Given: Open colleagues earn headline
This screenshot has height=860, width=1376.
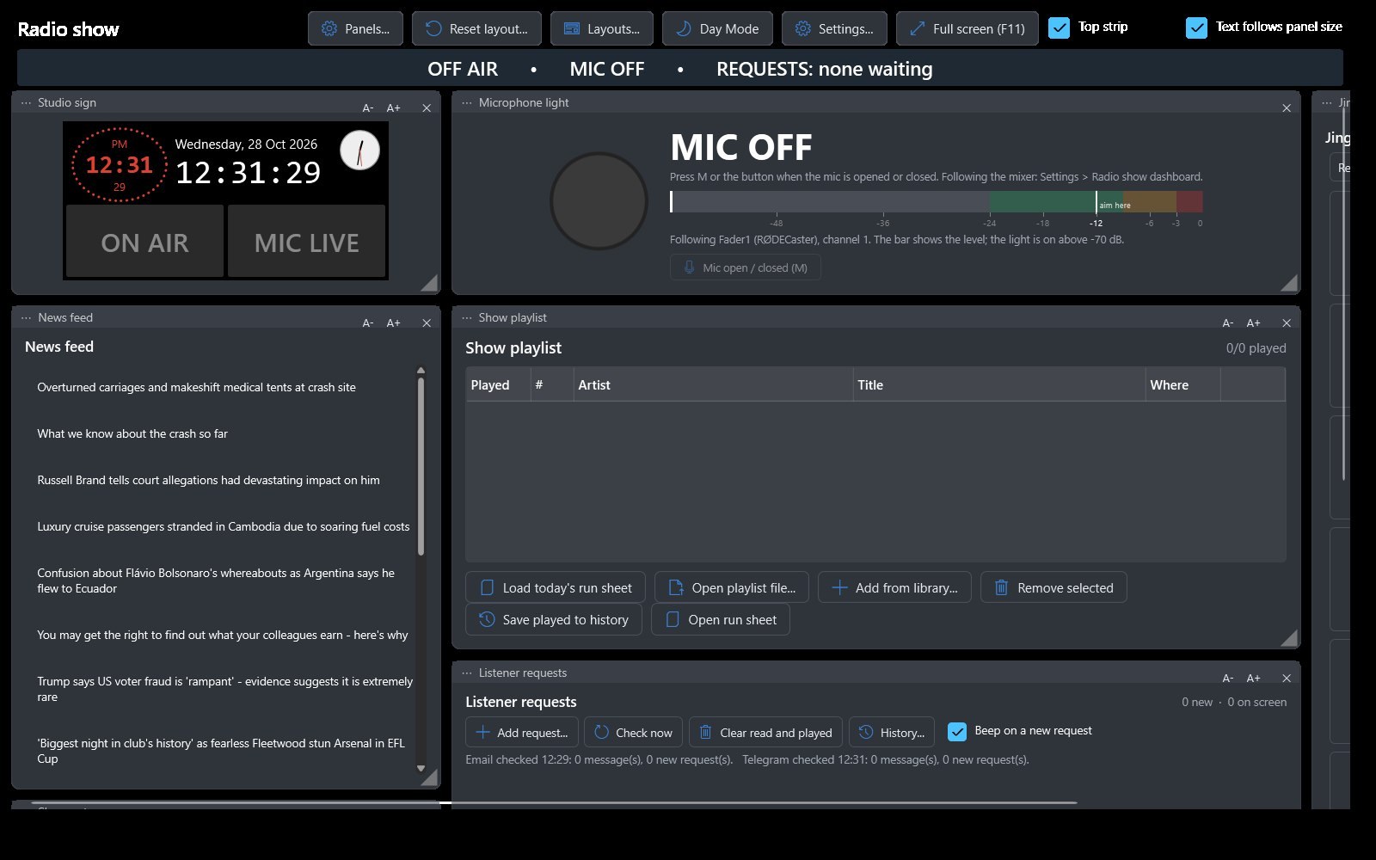Looking at the screenshot, I should (223, 635).
